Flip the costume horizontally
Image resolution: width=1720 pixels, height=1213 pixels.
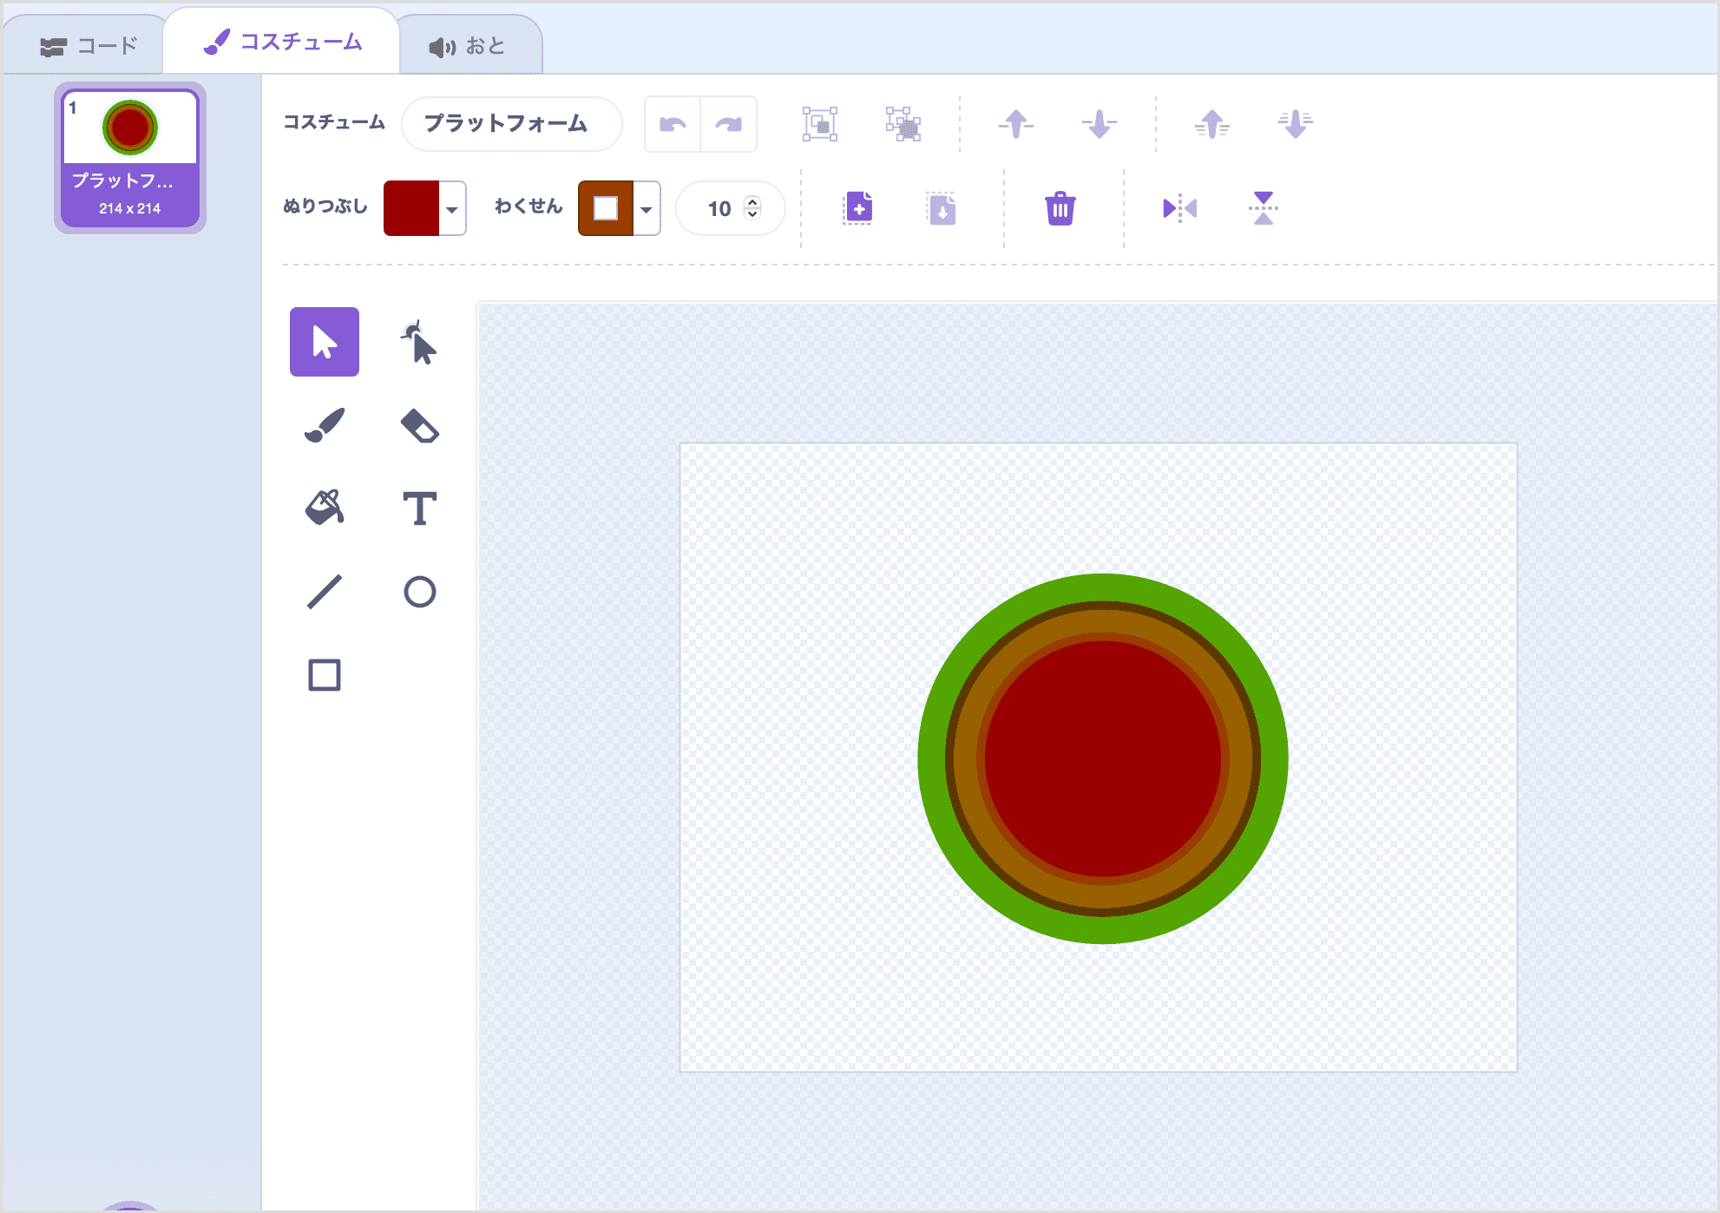(1178, 208)
